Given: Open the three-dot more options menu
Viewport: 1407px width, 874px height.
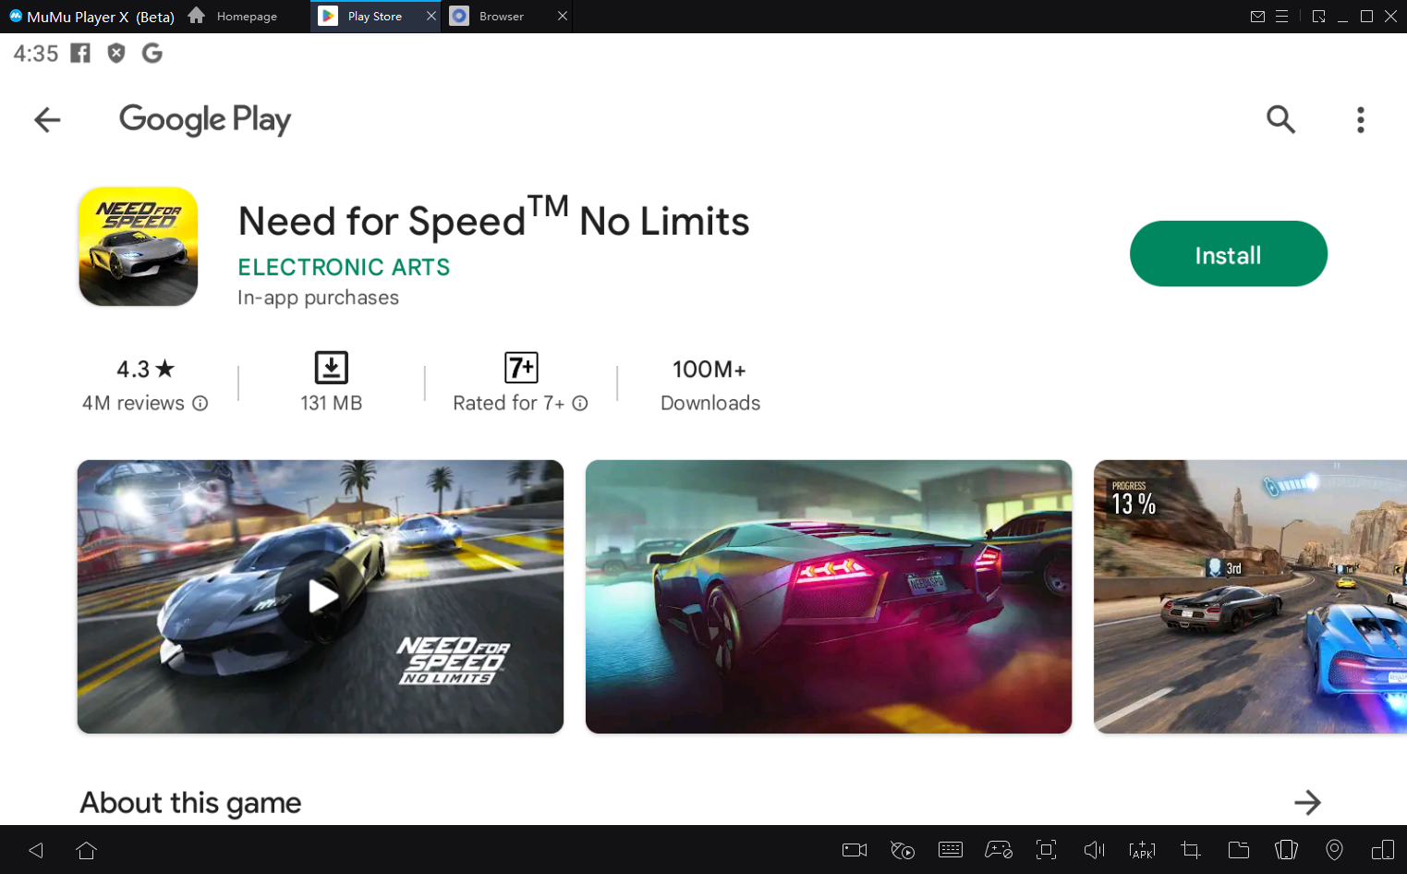Looking at the screenshot, I should click(x=1360, y=119).
